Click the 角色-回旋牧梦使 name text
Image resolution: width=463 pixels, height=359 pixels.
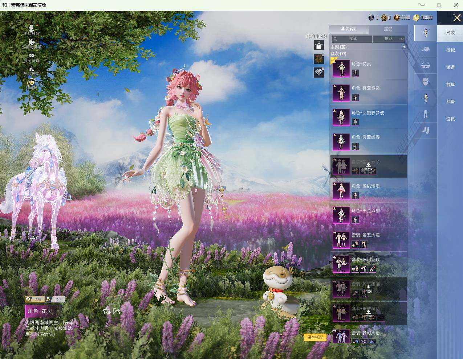(x=367, y=113)
